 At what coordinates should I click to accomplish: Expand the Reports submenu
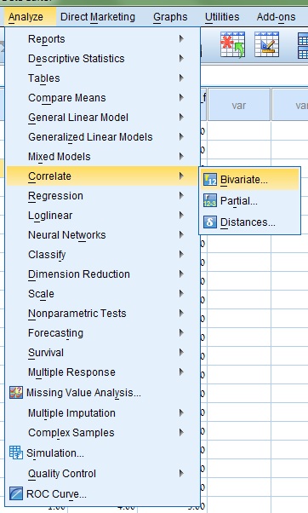(103, 39)
